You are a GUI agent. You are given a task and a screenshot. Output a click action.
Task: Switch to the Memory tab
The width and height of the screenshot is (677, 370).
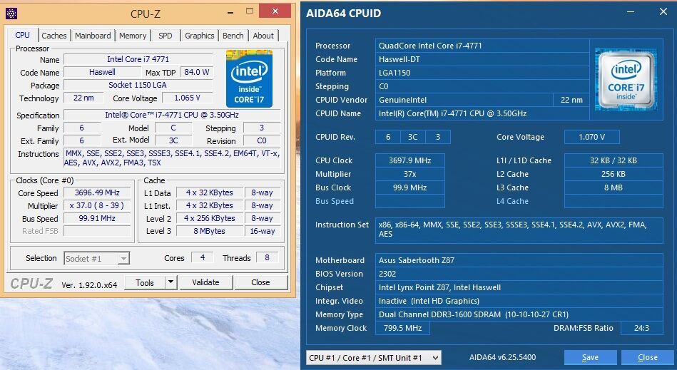click(x=133, y=36)
